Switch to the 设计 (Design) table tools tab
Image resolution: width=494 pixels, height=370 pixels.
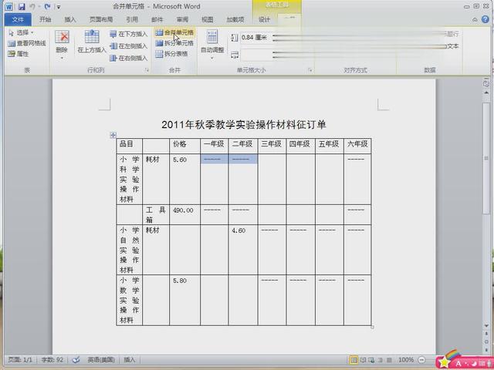point(264,19)
